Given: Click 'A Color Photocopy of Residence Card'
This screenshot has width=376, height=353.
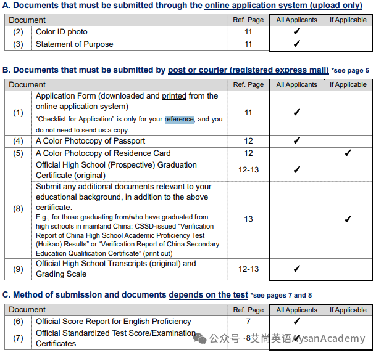Looking at the screenshot, I should coord(103,153).
